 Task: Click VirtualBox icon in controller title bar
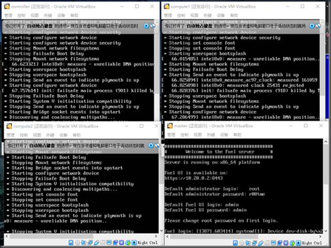coord(7,7)
